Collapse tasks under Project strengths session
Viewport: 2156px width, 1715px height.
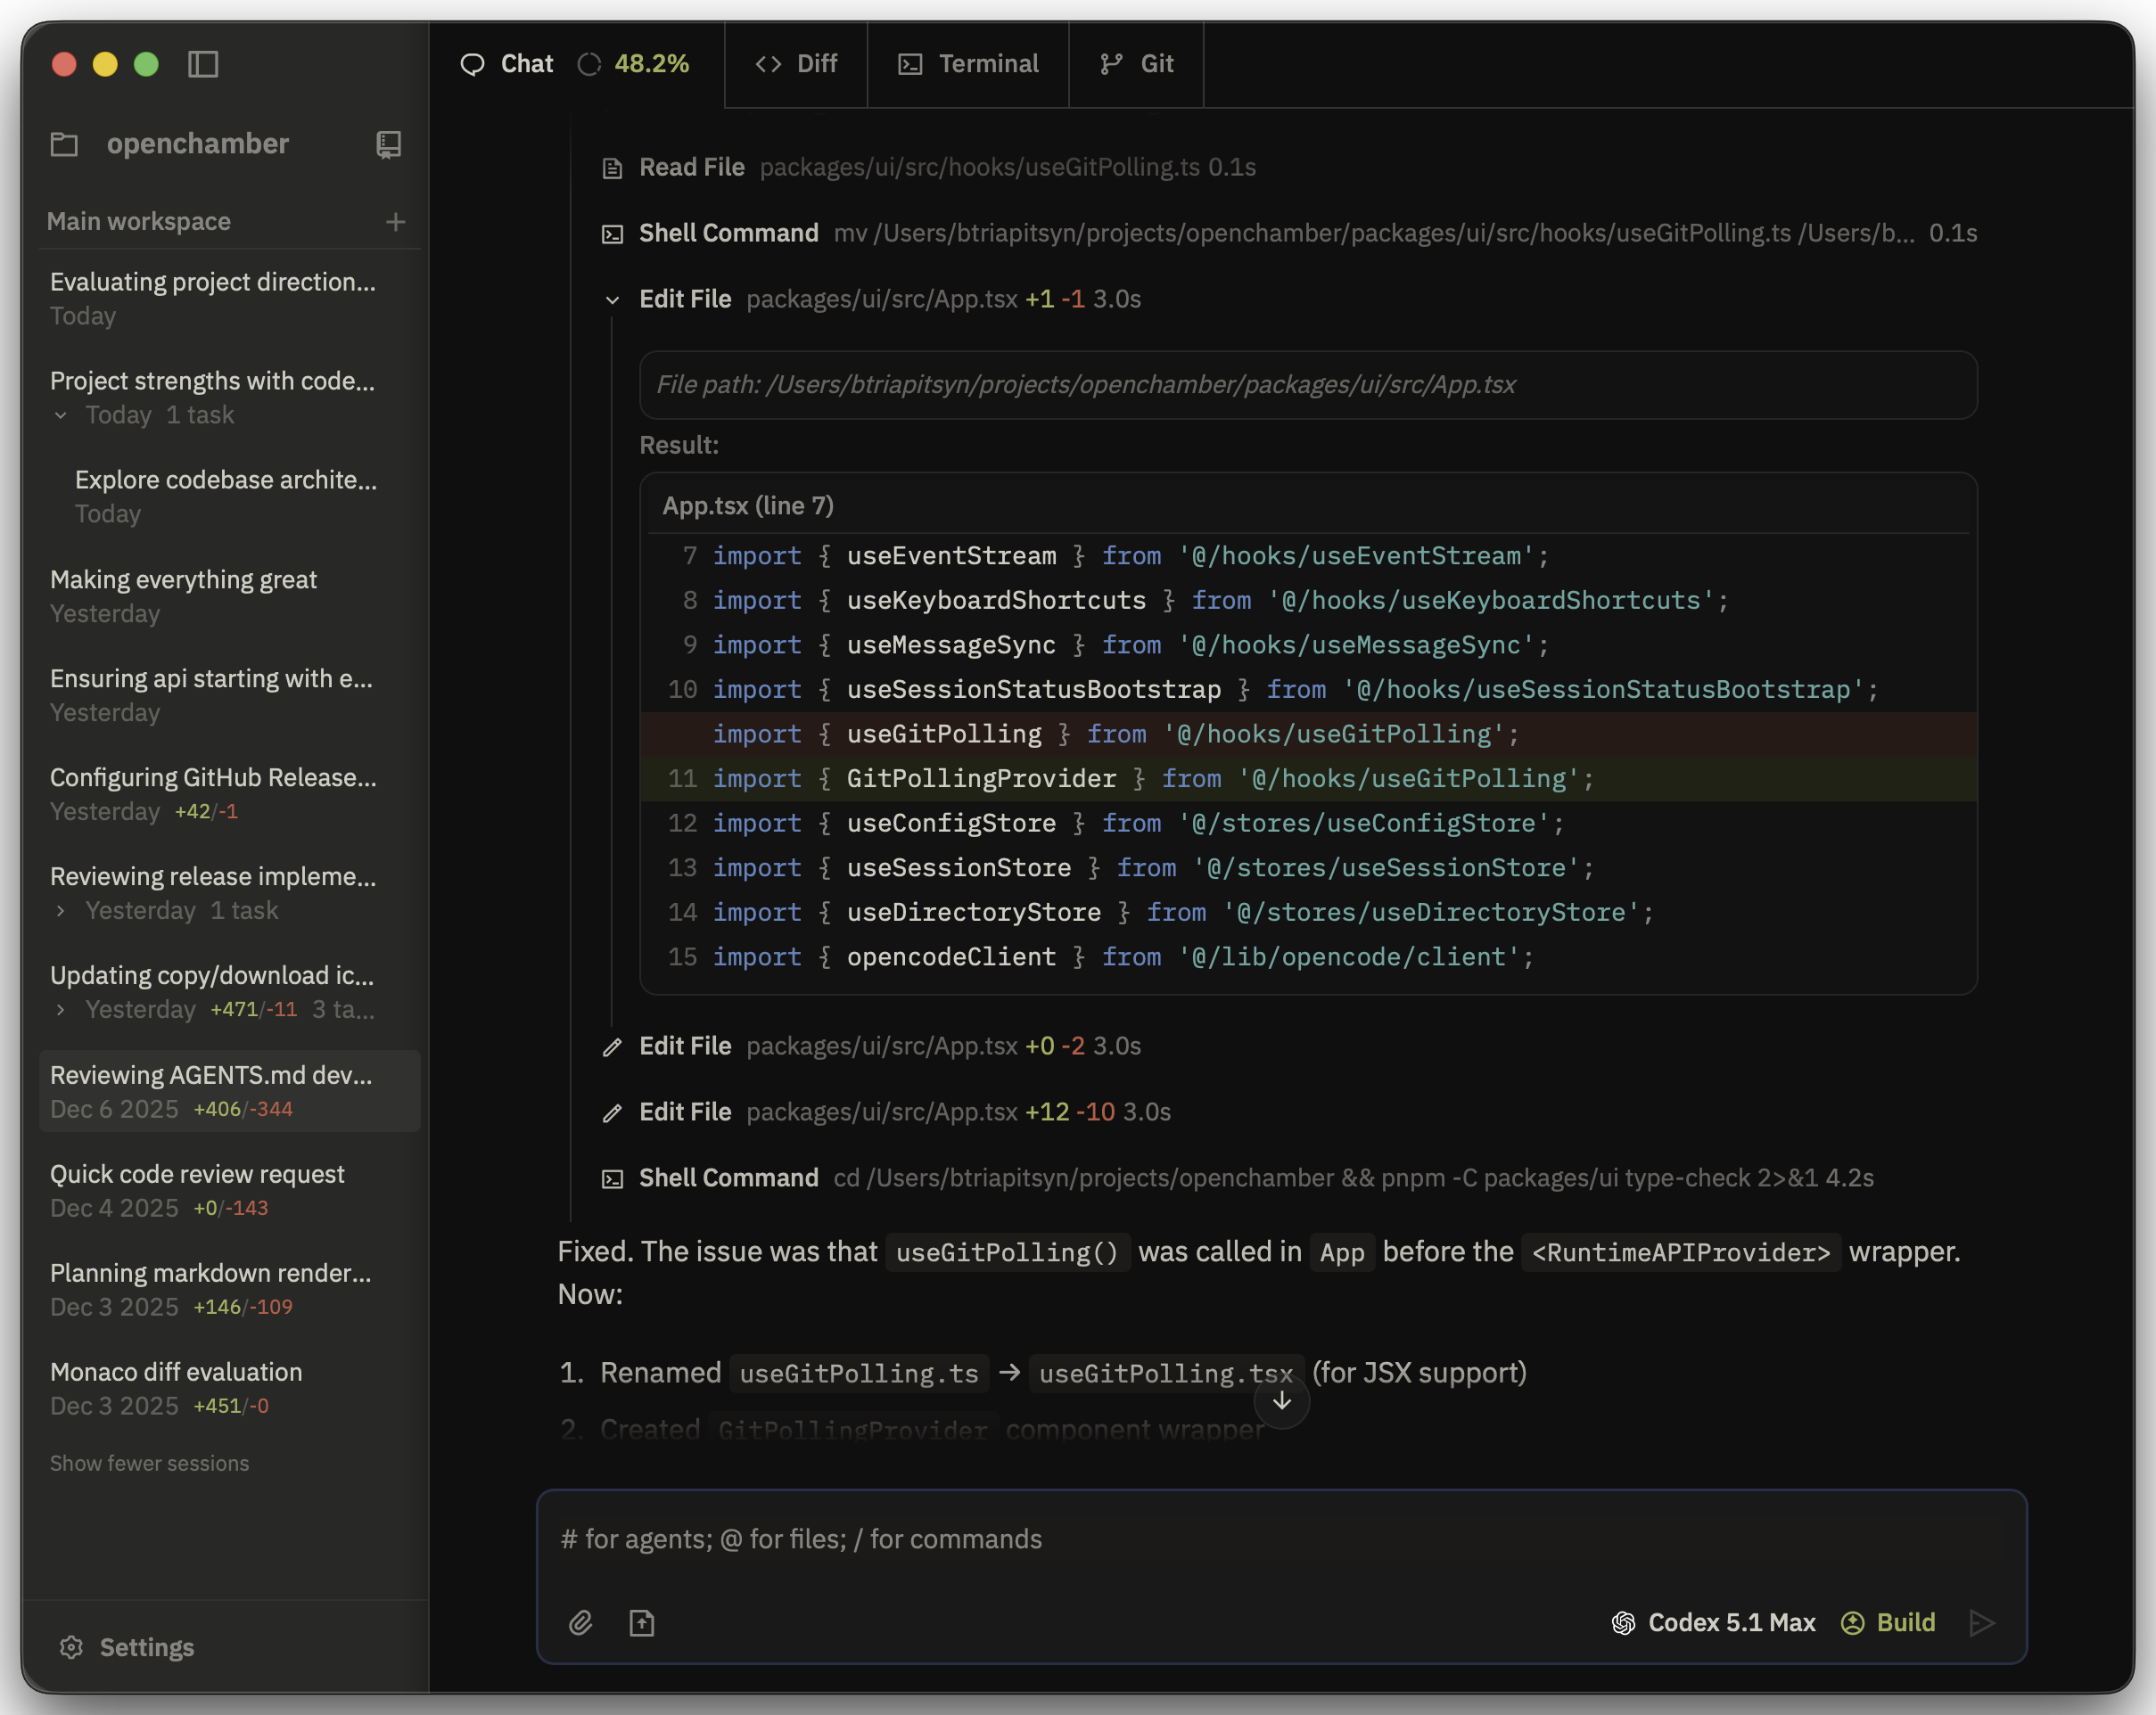coord(61,414)
